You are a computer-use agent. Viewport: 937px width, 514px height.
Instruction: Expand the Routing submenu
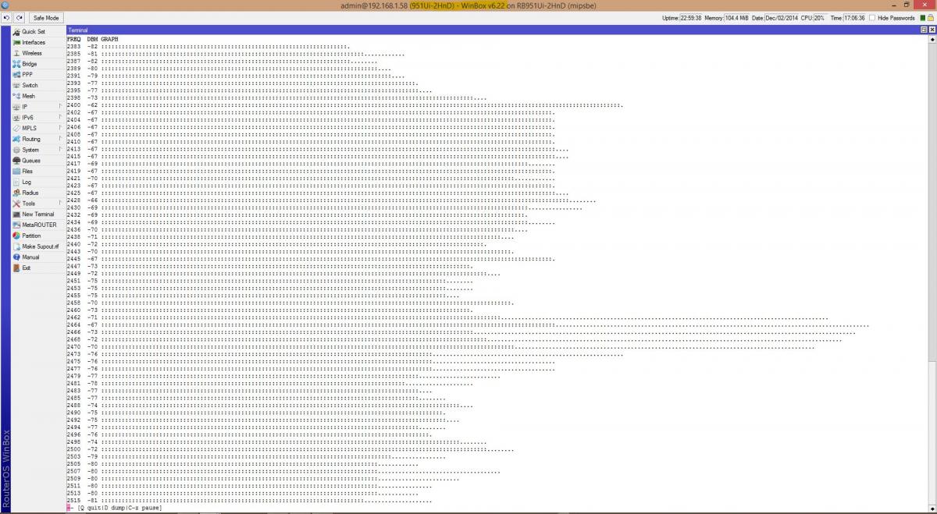tap(59, 139)
